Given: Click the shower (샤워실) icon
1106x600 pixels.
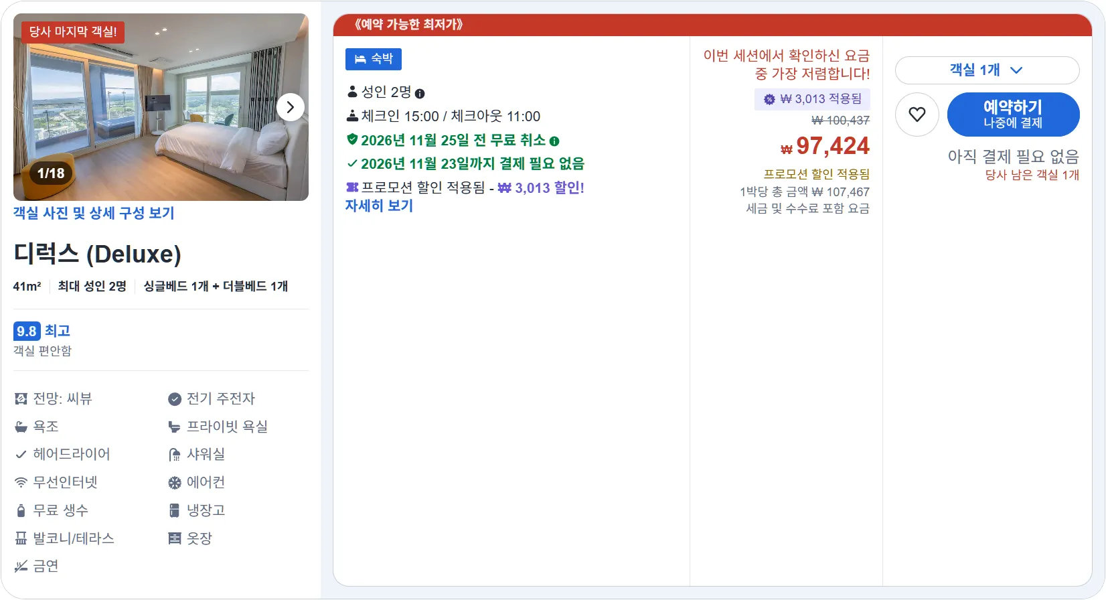Looking at the screenshot, I should 174,455.
